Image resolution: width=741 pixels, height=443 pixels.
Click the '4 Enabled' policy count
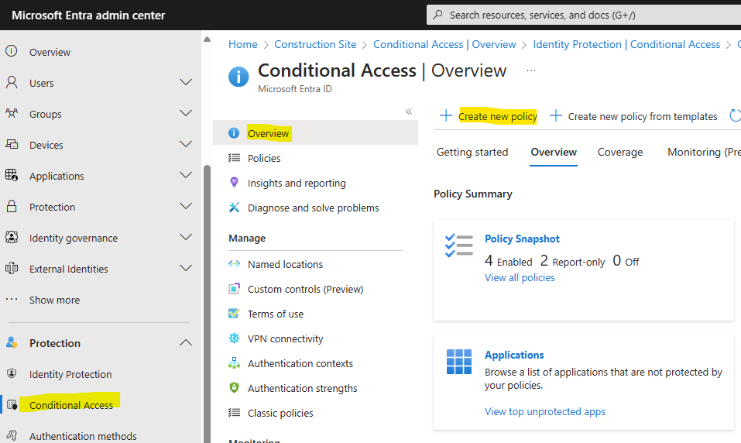(508, 261)
